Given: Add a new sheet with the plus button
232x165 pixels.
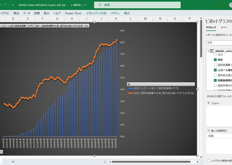Looking at the screenshot, I should tap(13, 162).
